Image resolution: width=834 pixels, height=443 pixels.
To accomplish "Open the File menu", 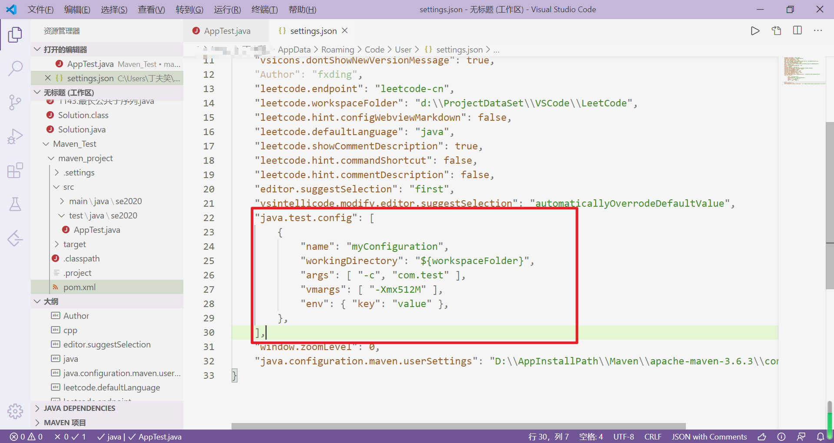I will (40, 10).
